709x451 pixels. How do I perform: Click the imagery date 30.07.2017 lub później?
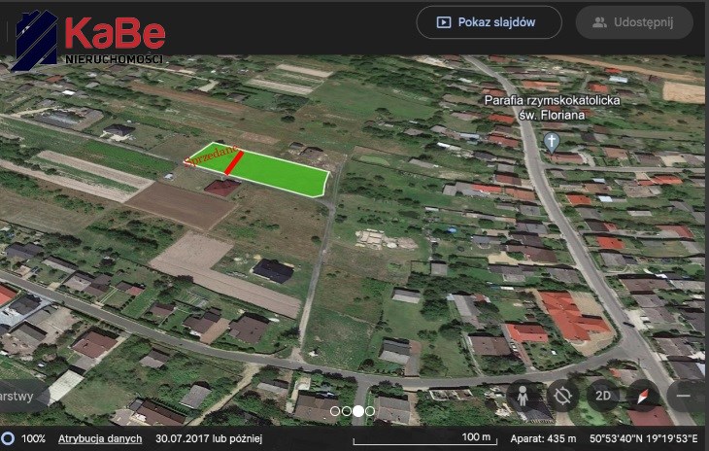(209, 438)
